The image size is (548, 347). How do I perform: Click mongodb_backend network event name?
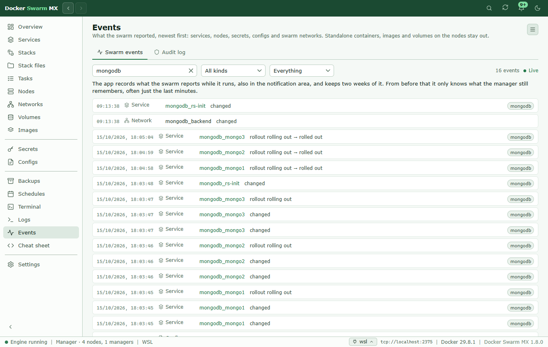point(188,121)
